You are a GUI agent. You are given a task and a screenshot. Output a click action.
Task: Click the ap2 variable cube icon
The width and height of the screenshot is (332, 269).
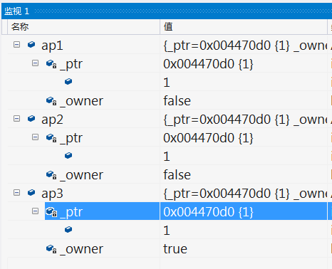pyautogui.click(x=31, y=119)
